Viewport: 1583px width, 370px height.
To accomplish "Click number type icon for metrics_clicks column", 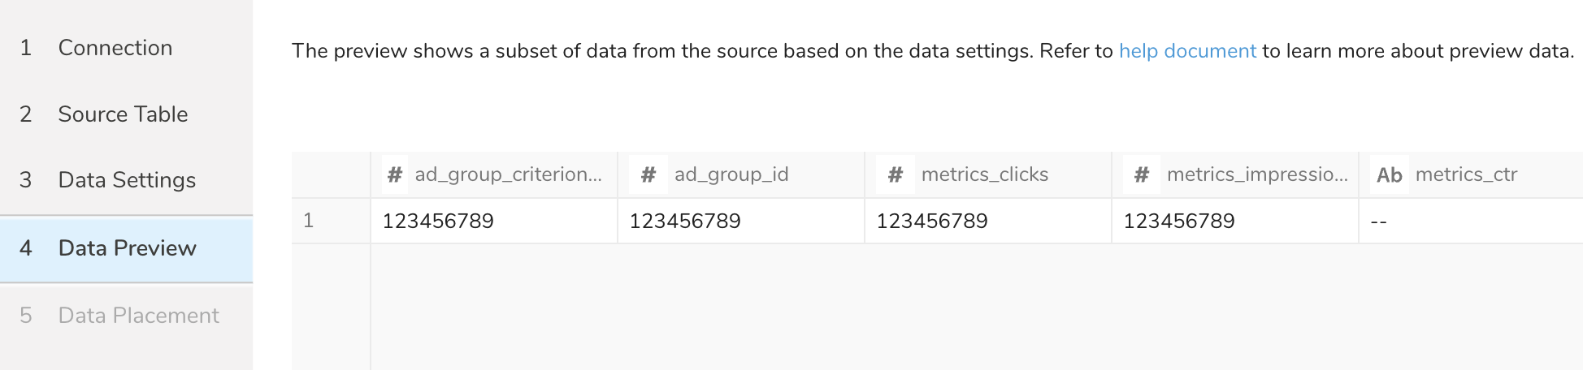I will [896, 175].
